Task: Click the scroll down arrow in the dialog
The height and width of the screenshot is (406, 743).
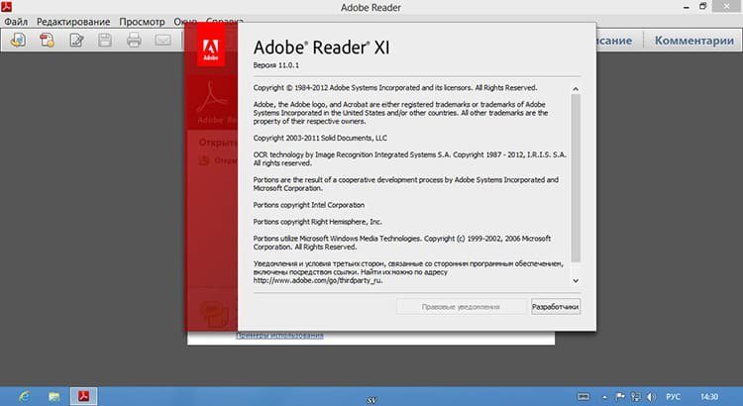Action: 576,280
